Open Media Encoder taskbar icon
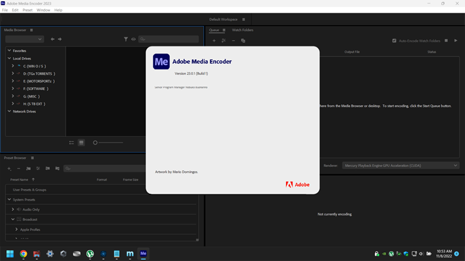The height and width of the screenshot is (261, 465). (143, 254)
